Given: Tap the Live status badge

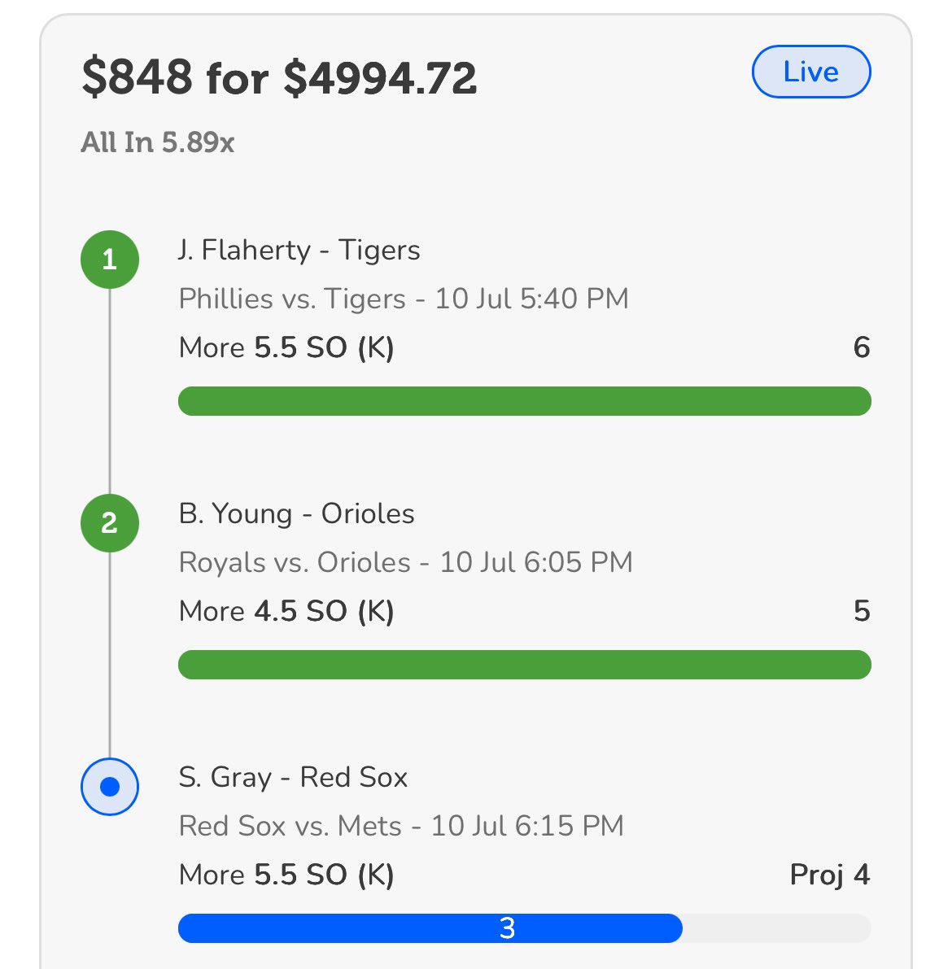Looking at the screenshot, I should 811,72.
